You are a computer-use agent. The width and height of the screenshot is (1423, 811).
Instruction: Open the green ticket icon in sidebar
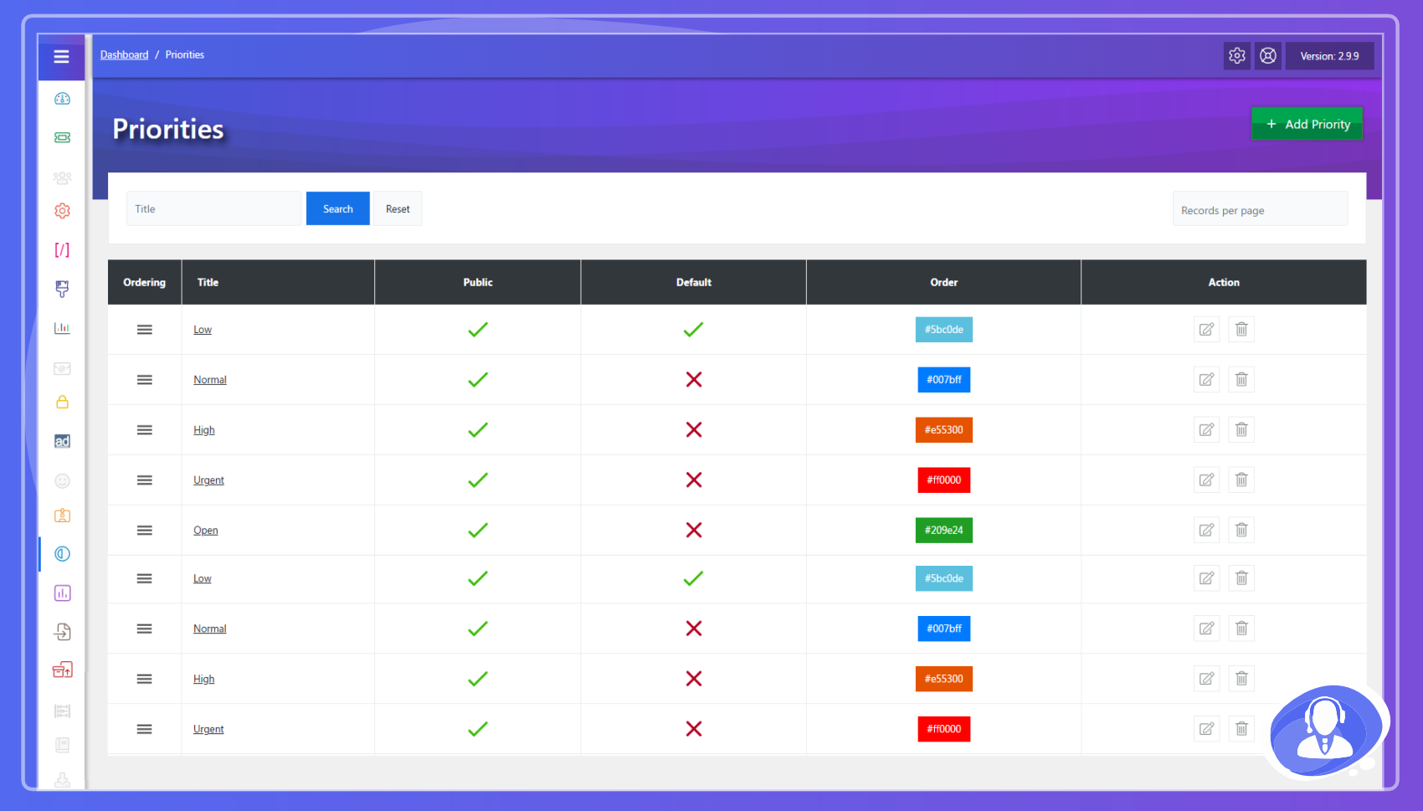pyautogui.click(x=62, y=137)
